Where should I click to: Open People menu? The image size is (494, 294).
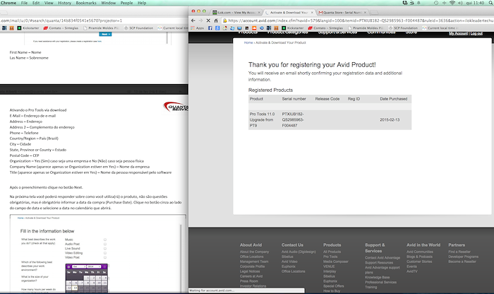pos(126,3)
